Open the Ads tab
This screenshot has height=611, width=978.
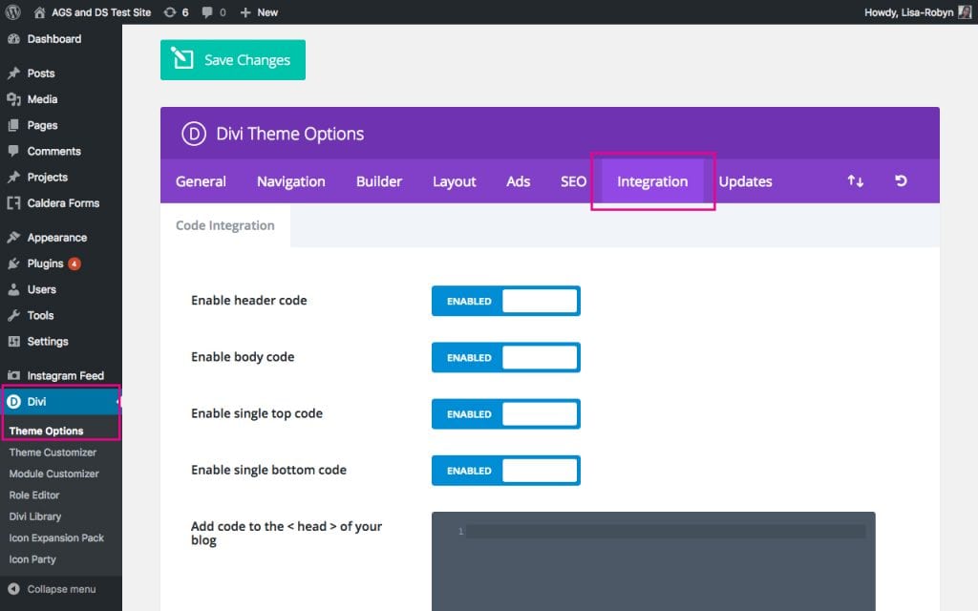518,181
